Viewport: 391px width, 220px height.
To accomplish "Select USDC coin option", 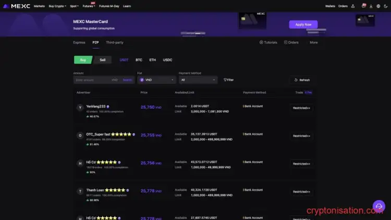I will pos(167,60).
